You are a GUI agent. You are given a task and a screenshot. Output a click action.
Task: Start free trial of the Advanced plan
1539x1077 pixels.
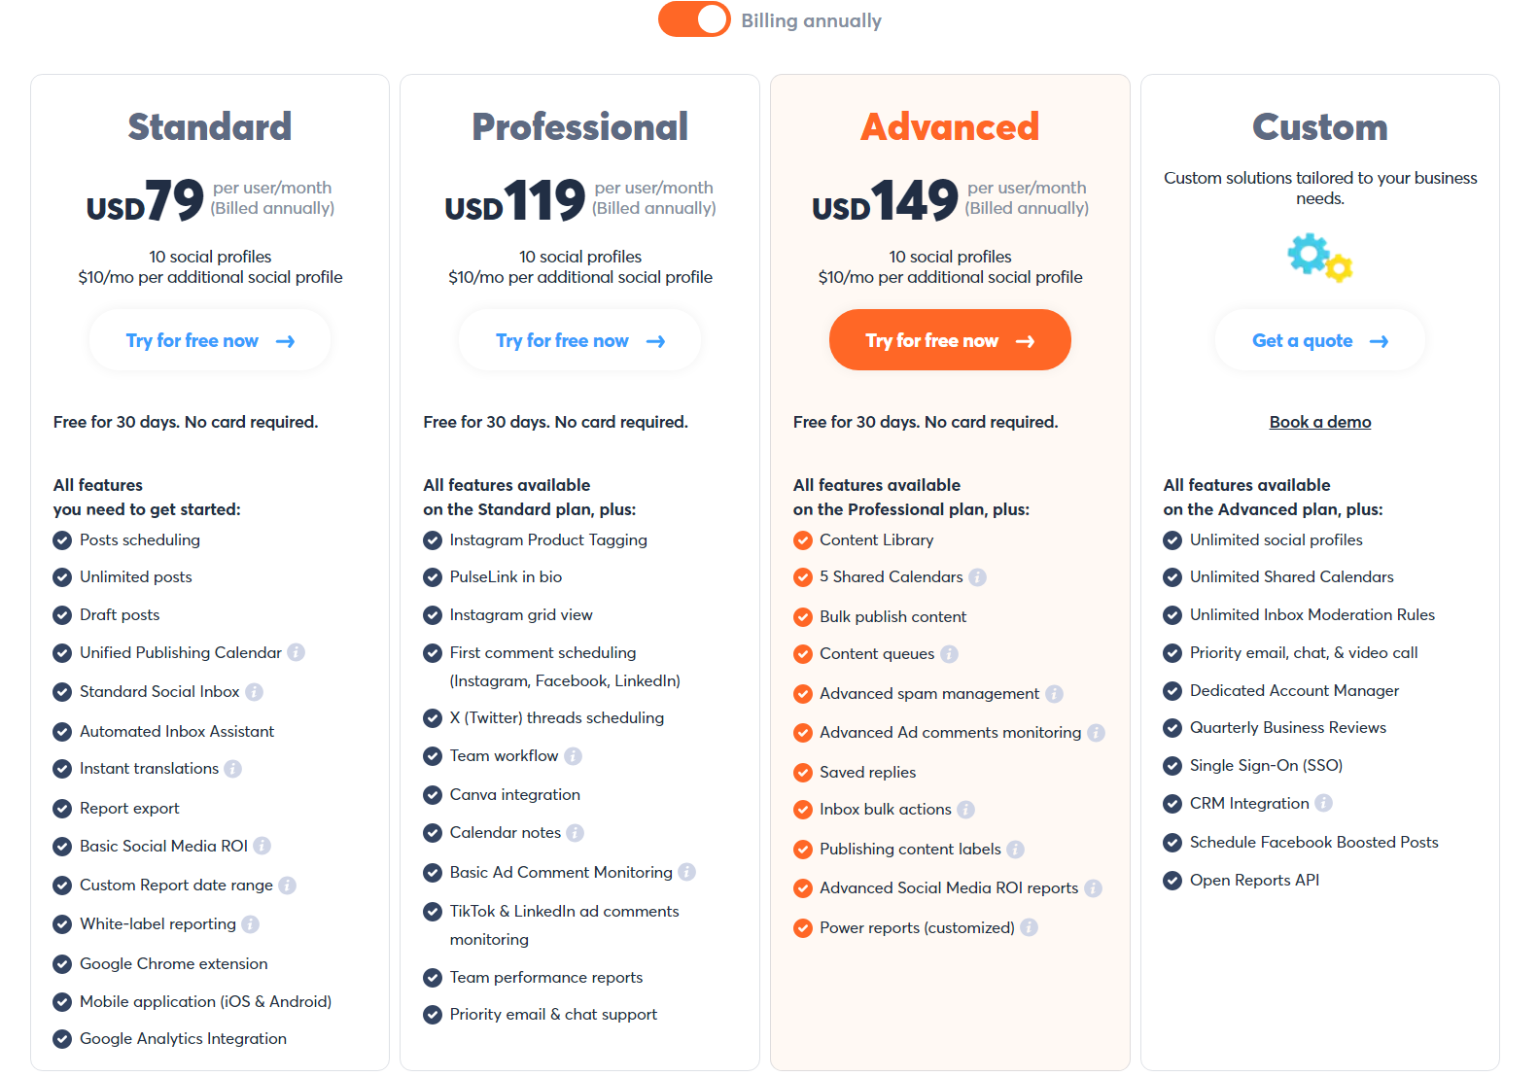[x=950, y=339]
